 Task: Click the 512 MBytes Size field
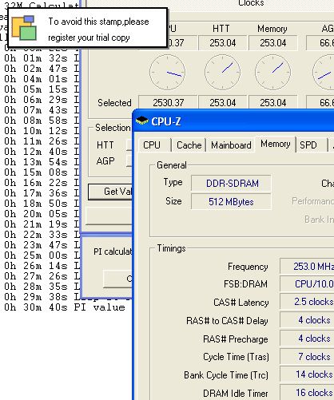tap(231, 202)
